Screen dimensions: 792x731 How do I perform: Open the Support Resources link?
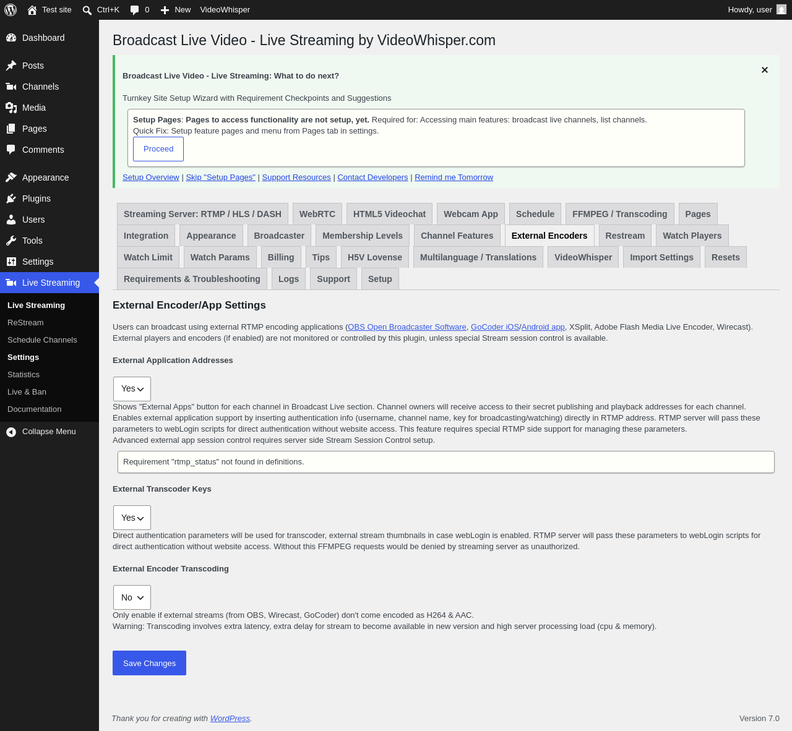[296, 177]
